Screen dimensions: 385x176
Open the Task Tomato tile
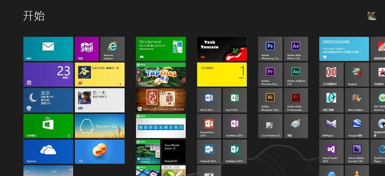(x=222, y=49)
